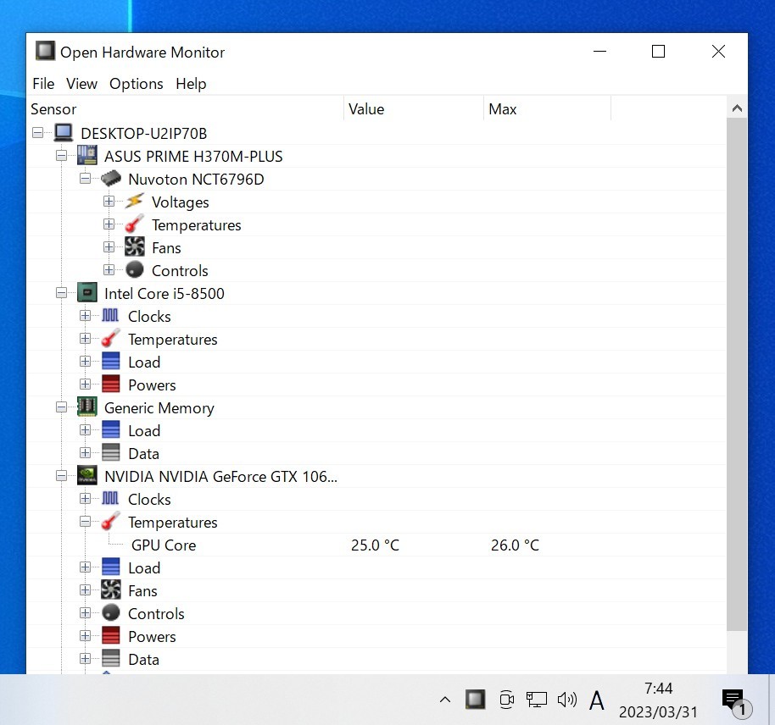Collapse the NVIDIA Temperatures node
Viewport: 775px width, 725px height.
pyautogui.click(x=85, y=522)
